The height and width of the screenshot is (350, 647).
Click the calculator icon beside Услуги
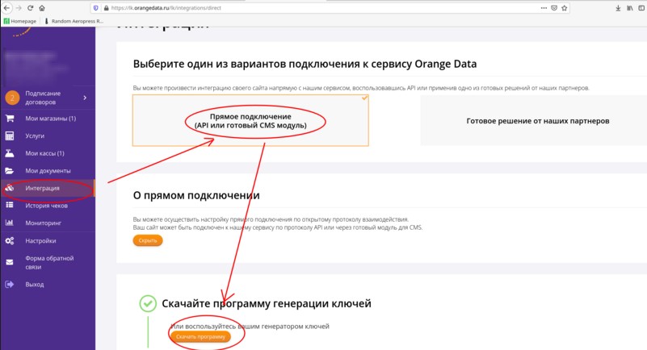[x=10, y=135]
